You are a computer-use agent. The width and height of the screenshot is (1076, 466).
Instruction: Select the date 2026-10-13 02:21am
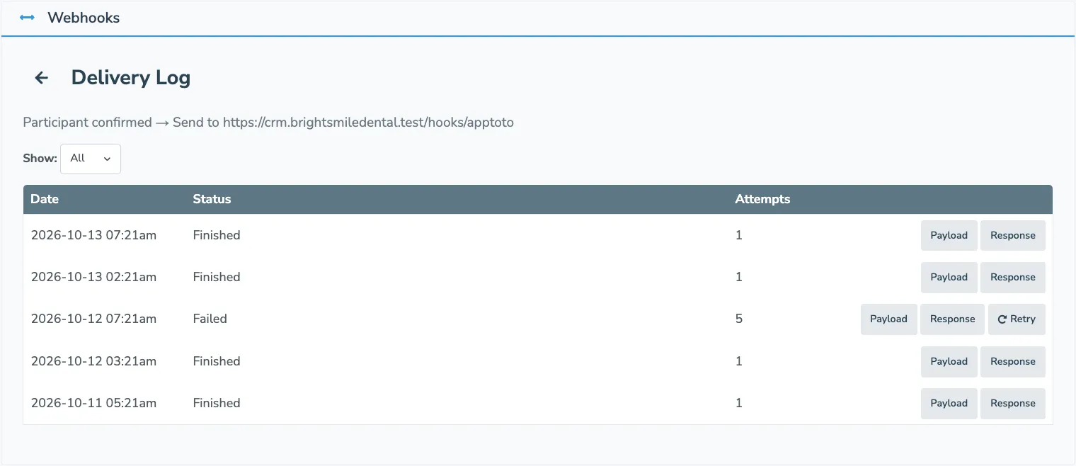point(93,277)
